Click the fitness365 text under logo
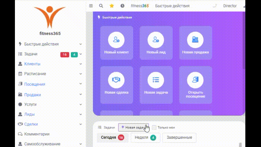This screenshot has width=261, height=147. [x=50, y=34]
